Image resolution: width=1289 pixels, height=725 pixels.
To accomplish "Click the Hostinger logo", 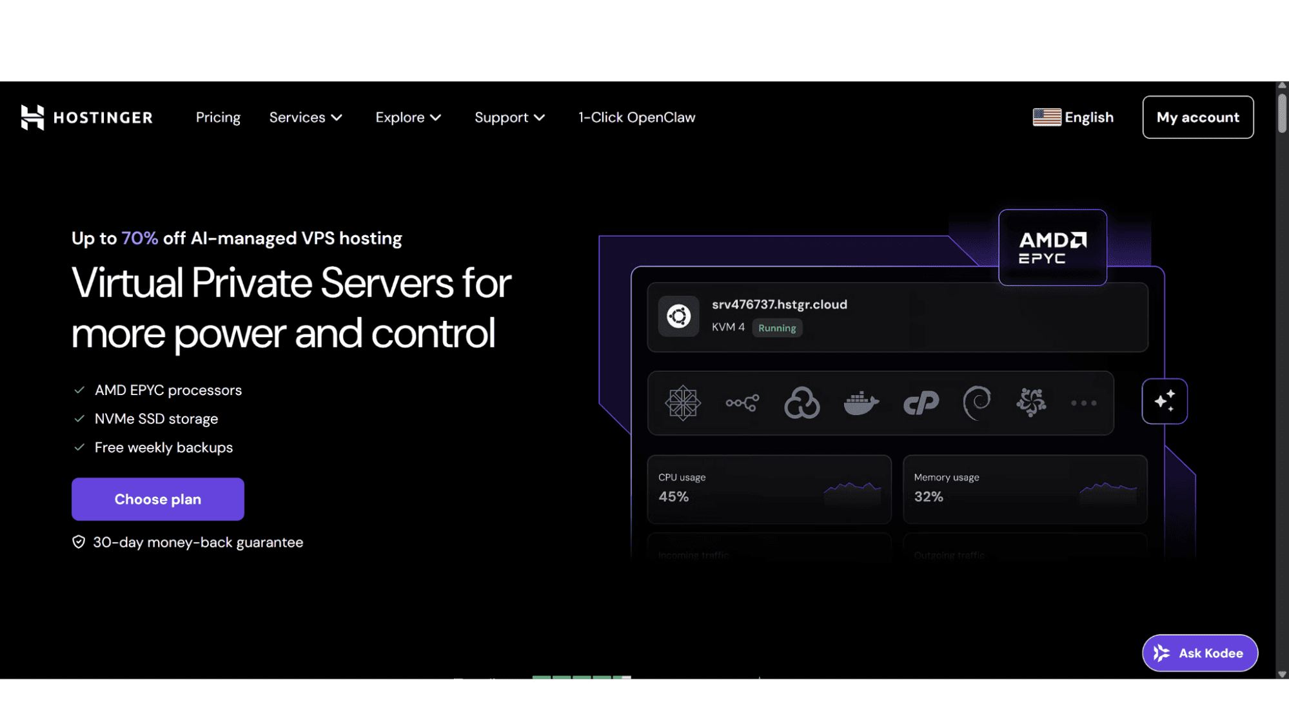I will (86, 117).
